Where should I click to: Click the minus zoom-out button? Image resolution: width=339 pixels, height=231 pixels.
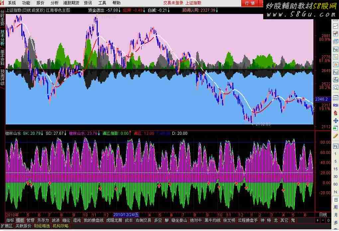[x=323, y=220]
